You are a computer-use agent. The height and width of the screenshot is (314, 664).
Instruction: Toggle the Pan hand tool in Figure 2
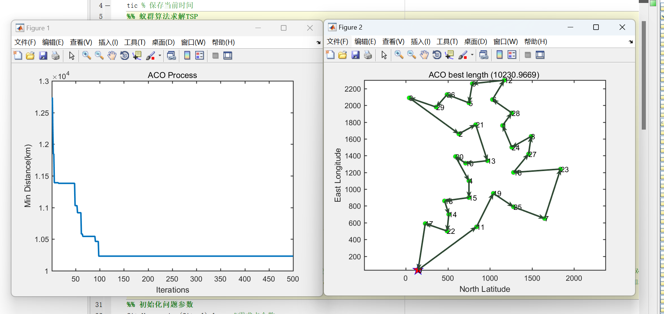pos(424,55)
